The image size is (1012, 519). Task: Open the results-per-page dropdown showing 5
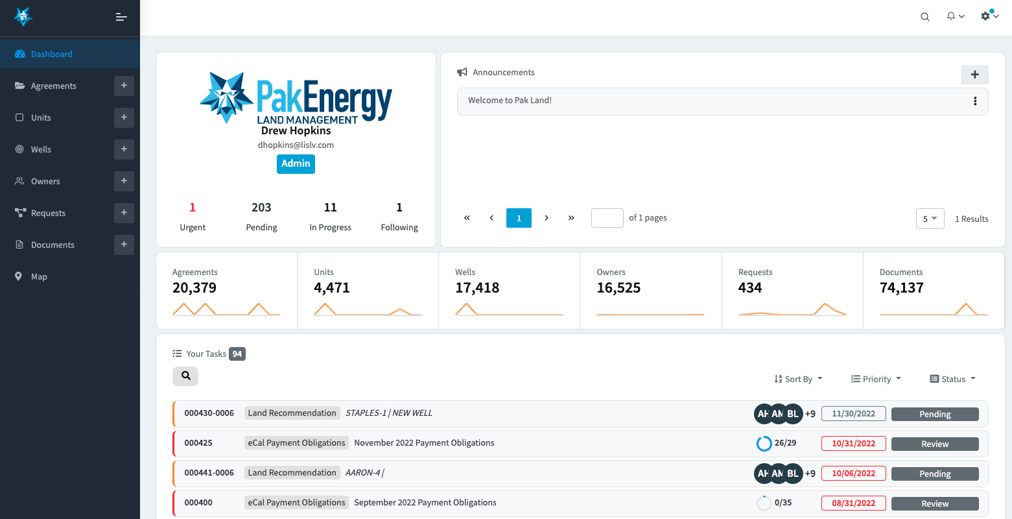click(x=930, y=219)
